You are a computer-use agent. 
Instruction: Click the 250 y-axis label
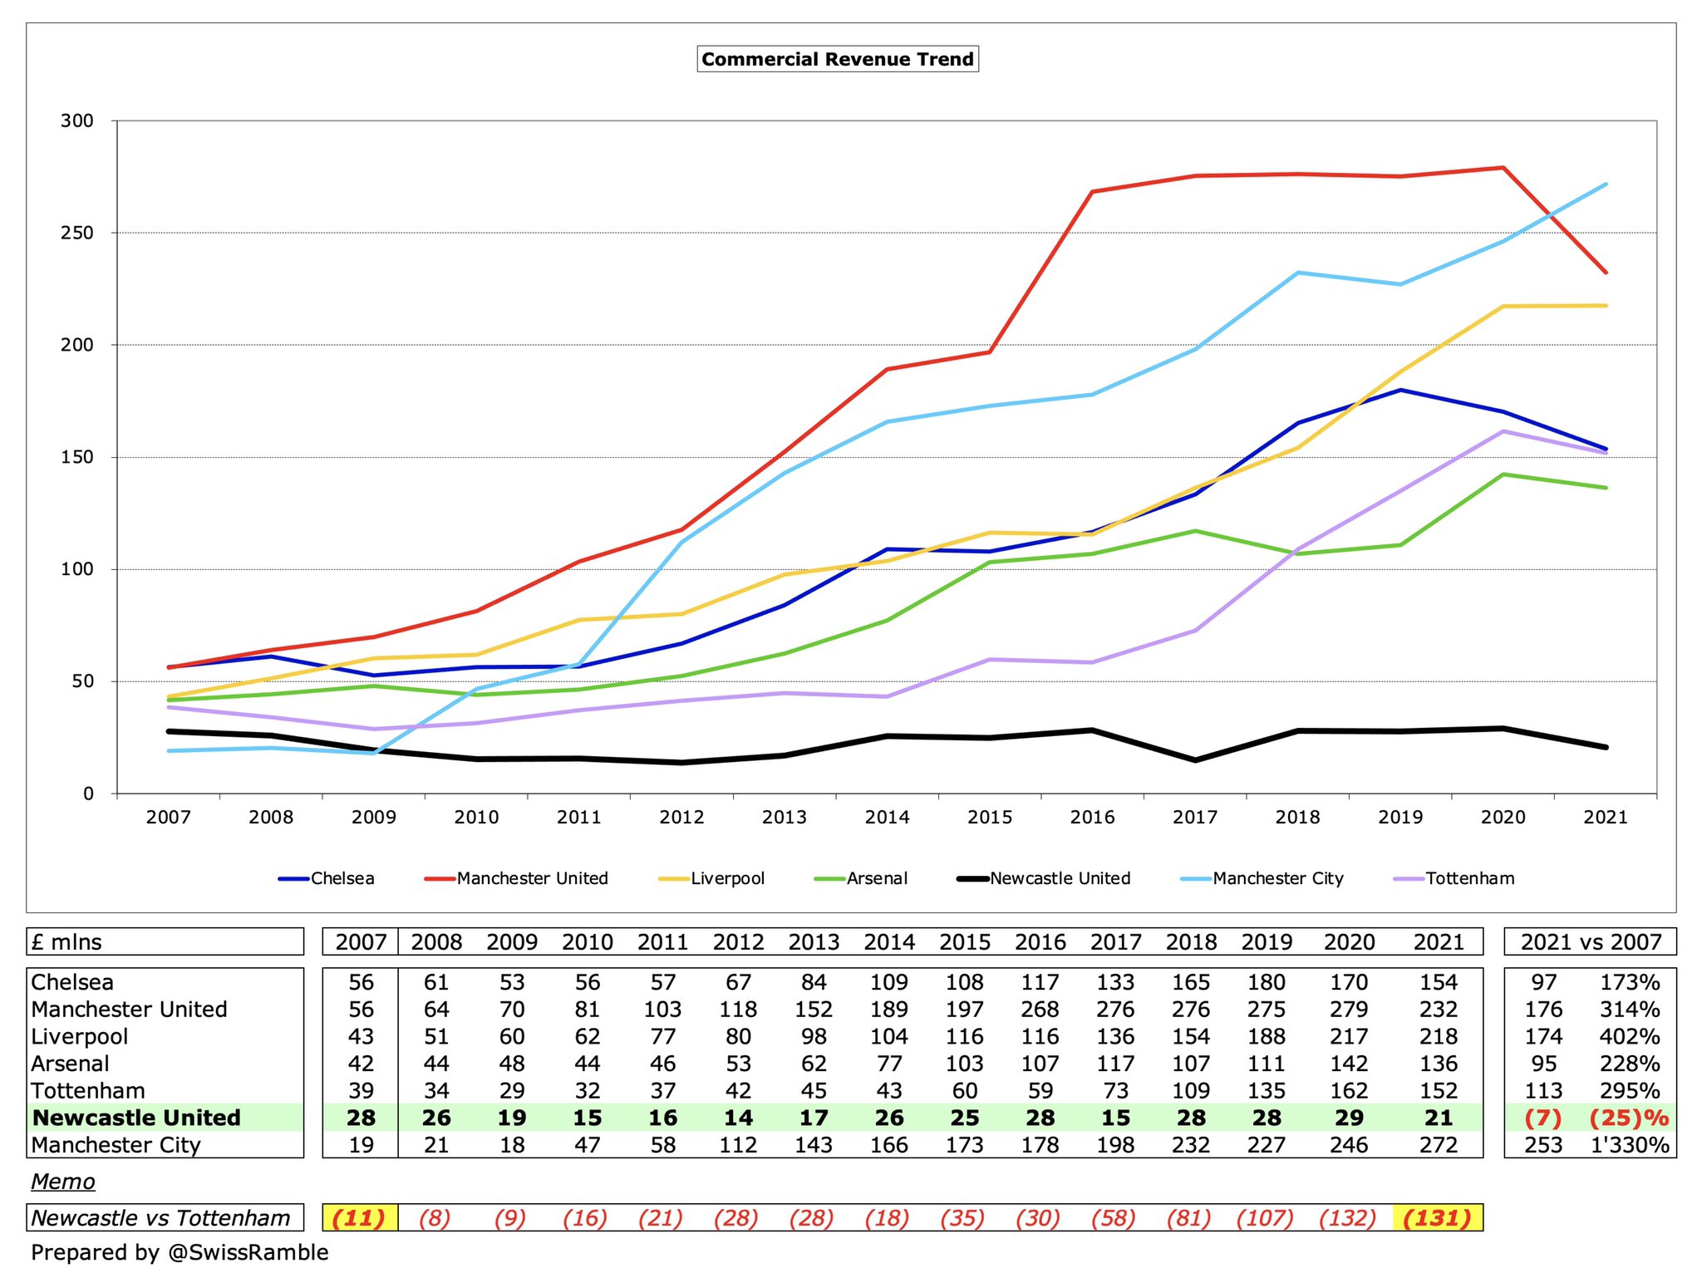pyautogui.click(x=77, y=233)
